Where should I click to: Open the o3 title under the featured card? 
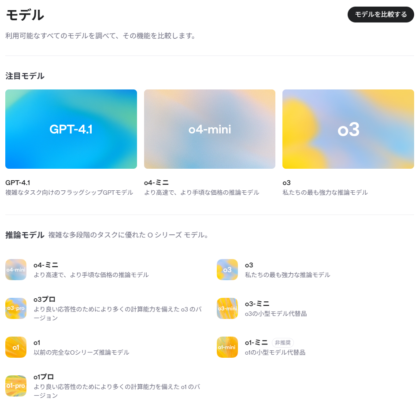coord(286,183)
